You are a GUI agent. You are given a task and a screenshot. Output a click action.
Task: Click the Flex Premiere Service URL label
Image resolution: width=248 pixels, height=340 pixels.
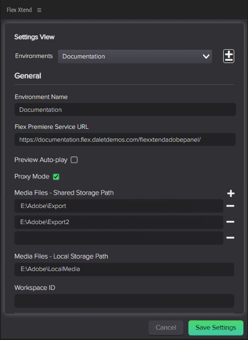(x=52, y=127)
